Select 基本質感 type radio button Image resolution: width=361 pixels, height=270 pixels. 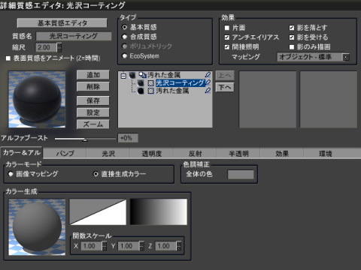point(125,27)
